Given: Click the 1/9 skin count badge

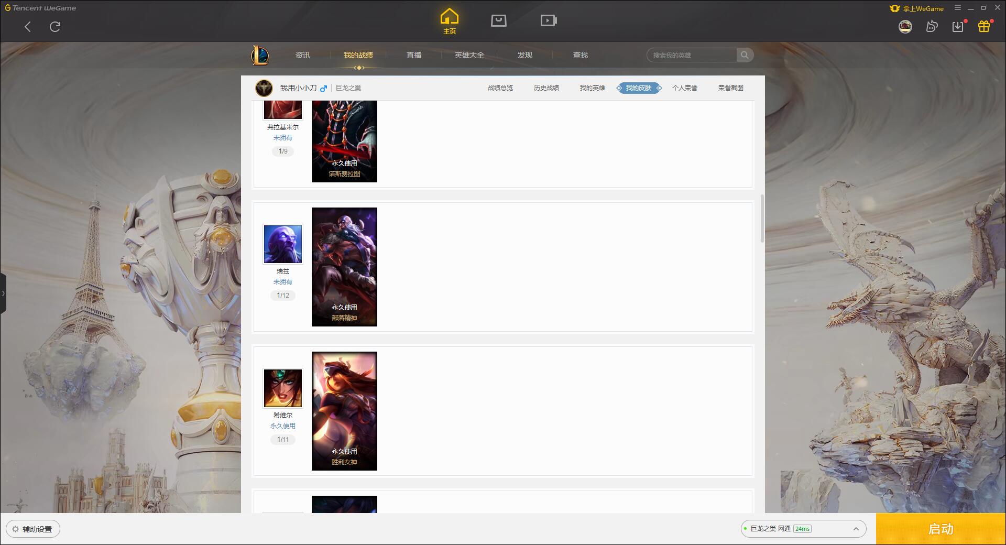Looking at the screenshot, I should click(x=283, y=151).
